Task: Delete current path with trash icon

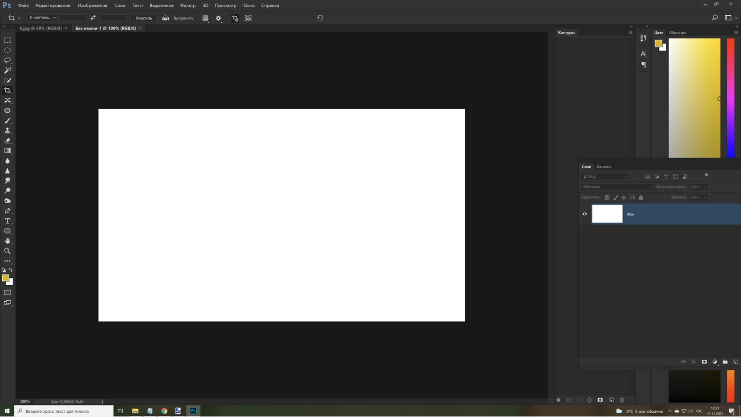Action: click(x=622, y=400)
